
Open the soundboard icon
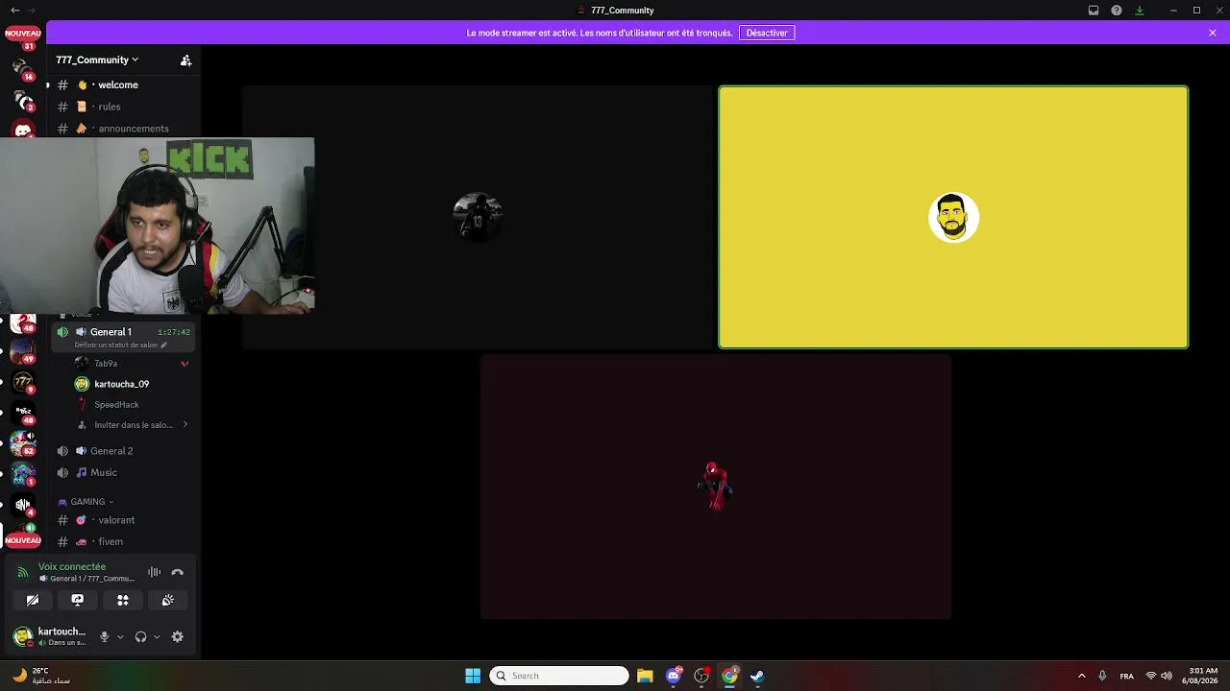click(x=168, y=600)
